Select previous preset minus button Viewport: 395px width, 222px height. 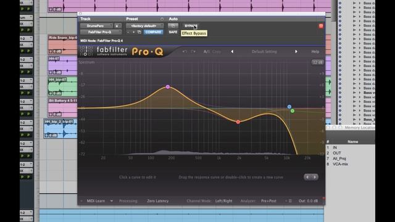(x=128, y=32)
